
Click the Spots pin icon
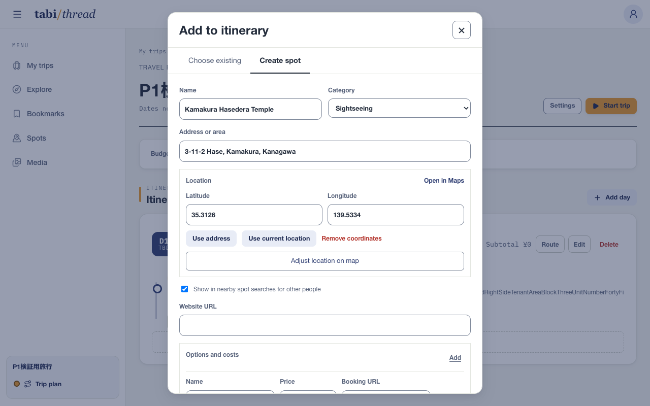click(x=17, y=138)
